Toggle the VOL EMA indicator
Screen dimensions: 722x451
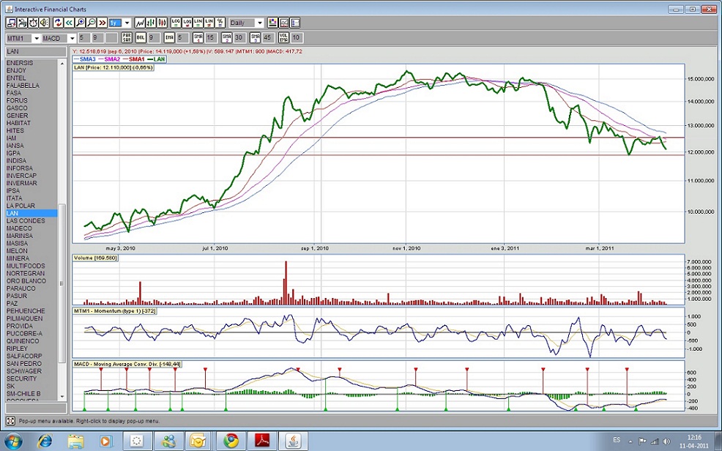283,38
